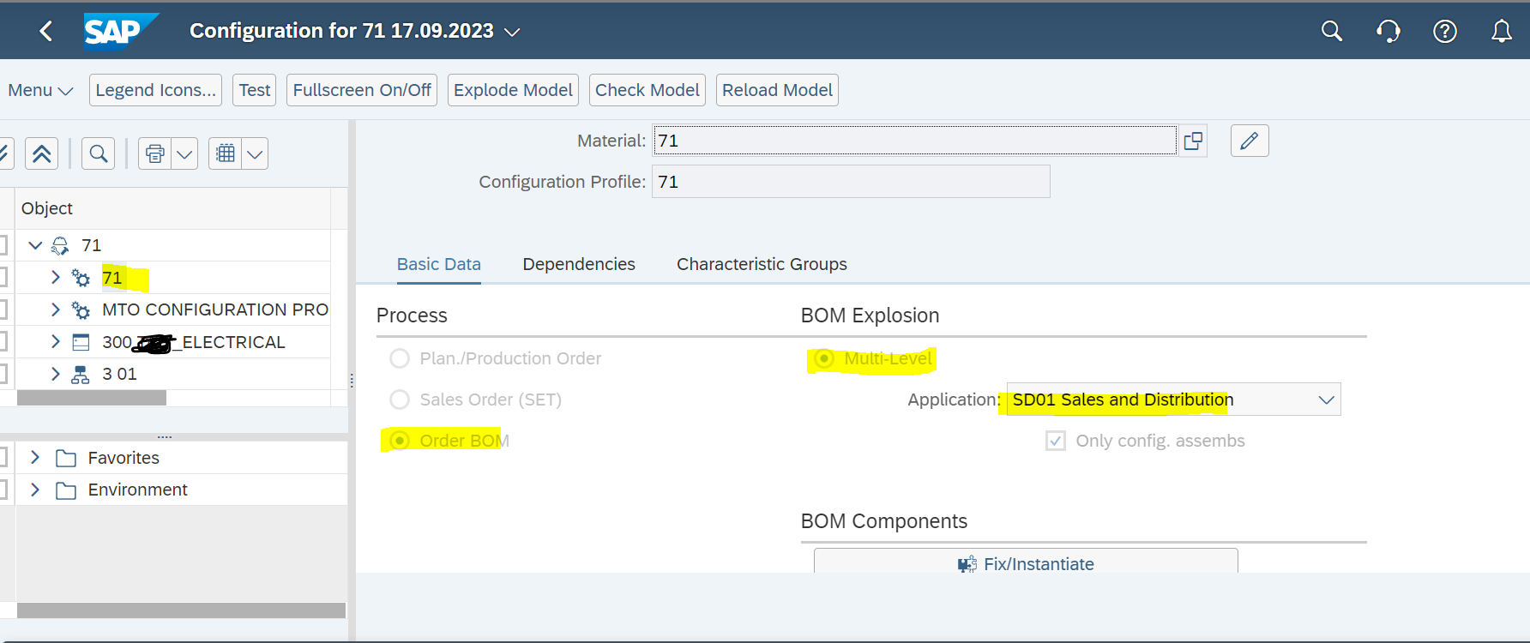Open the headset support icon
Image resolution: width=1530 pixels, height=643 pixels.
(x=1388, y=32)
